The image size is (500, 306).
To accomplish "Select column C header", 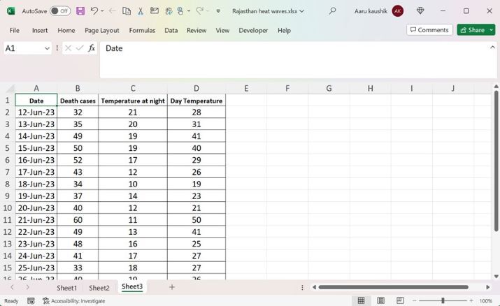I will tap(133, 88).
